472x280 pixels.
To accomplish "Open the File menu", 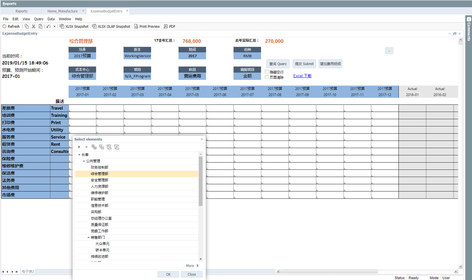I will tap(6, 19).
